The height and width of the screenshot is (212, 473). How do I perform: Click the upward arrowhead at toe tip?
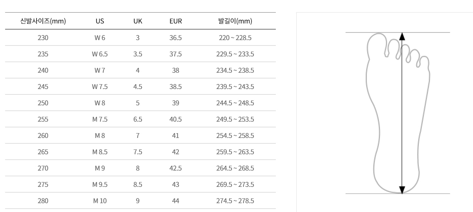[x=402, y=36]
